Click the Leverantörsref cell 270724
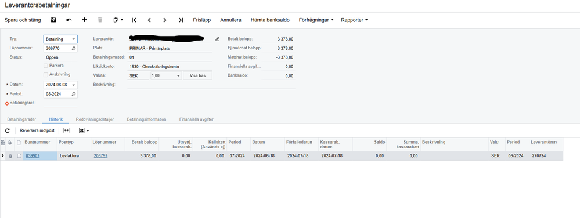The width and height of the screenshot is (580, 218). [546, 156]
